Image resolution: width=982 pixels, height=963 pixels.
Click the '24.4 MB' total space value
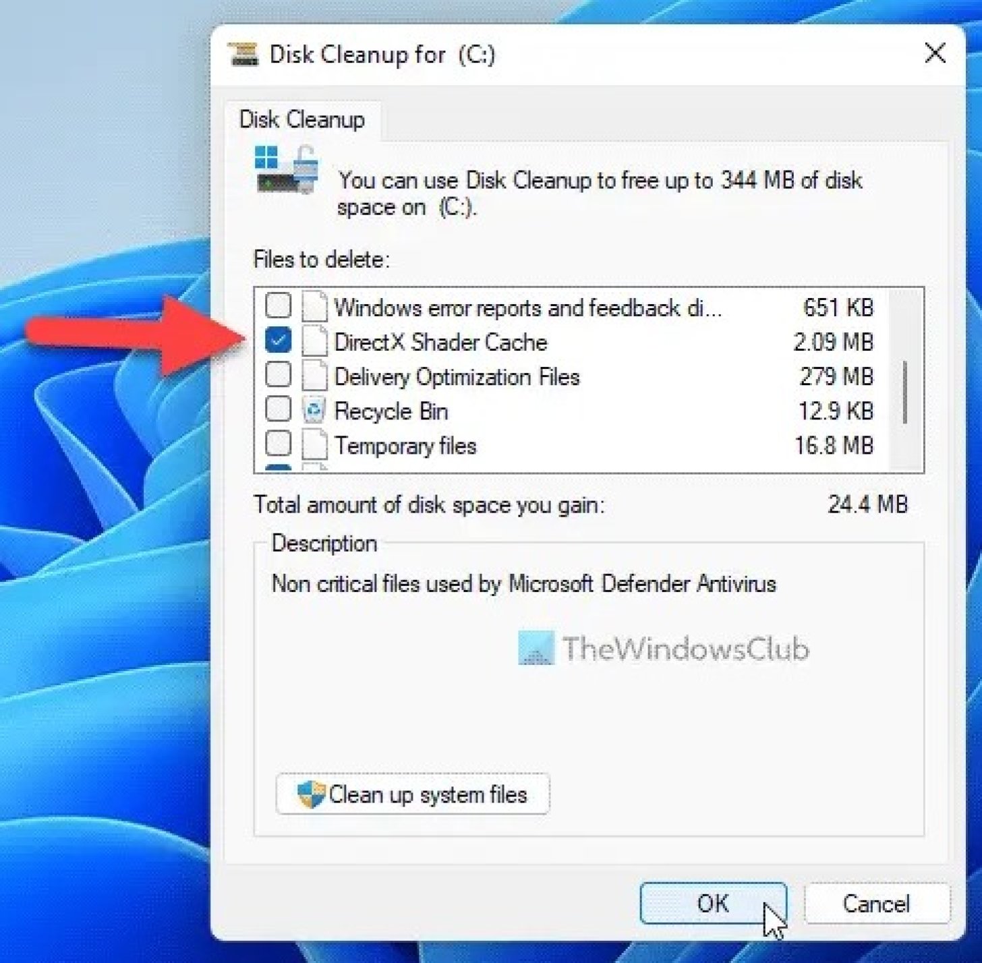click(868, 504)
